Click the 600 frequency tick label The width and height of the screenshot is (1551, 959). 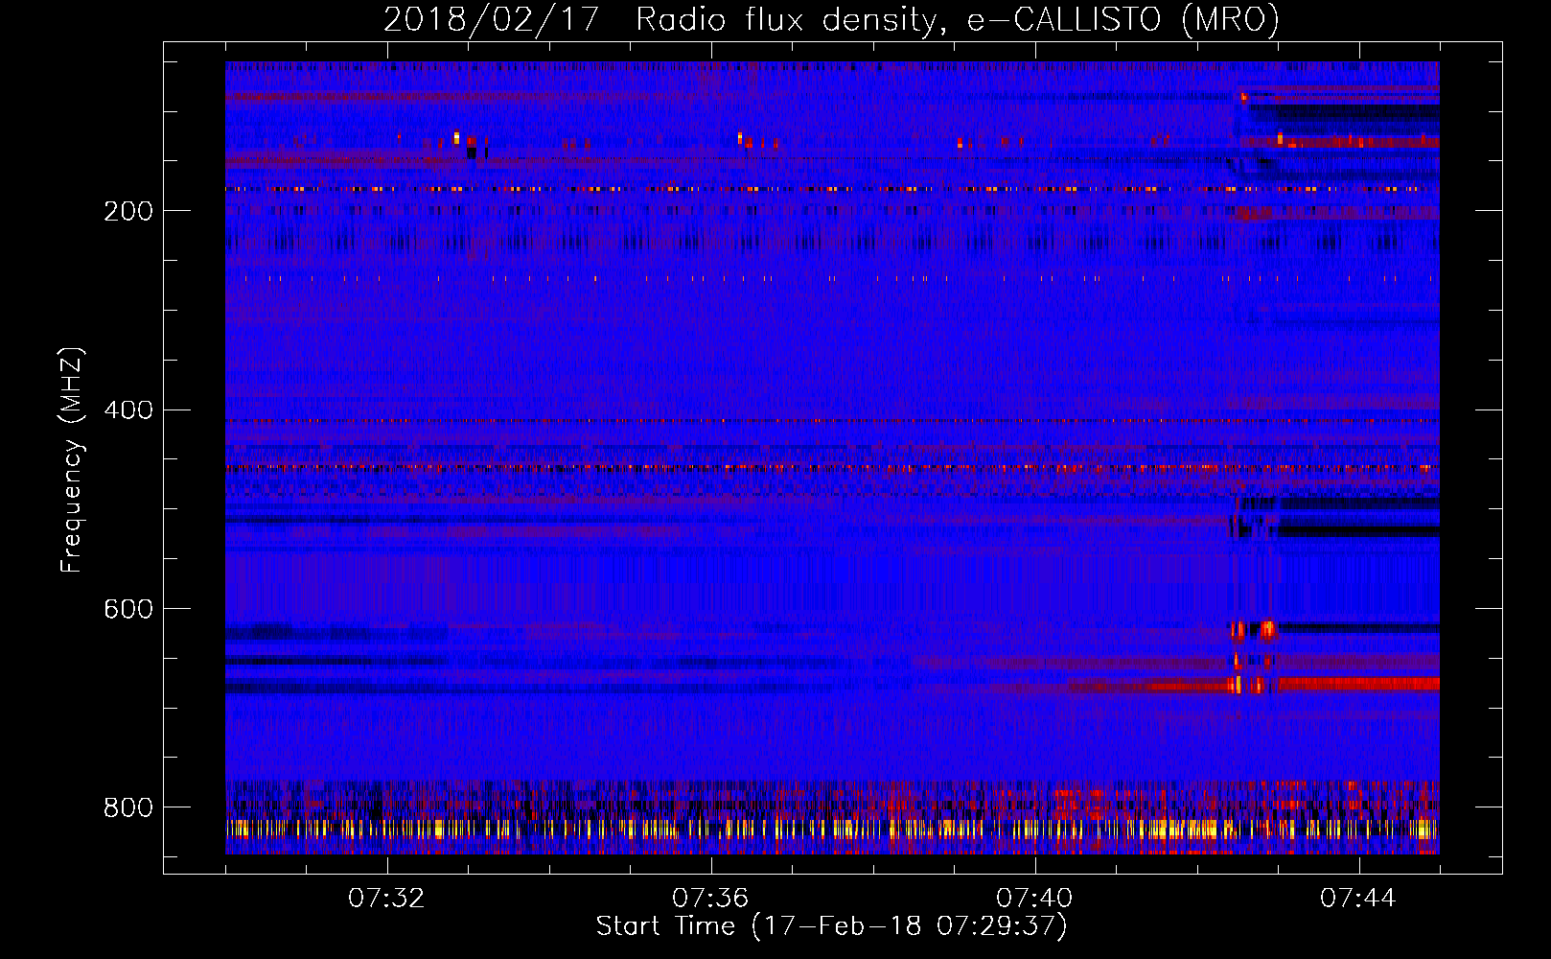[128, 609]
